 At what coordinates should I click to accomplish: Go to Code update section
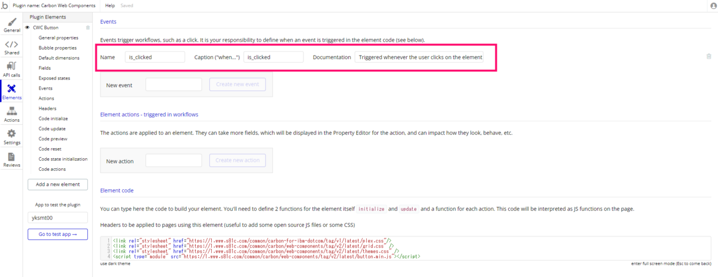pyautogui.click(x=52, y=129)
